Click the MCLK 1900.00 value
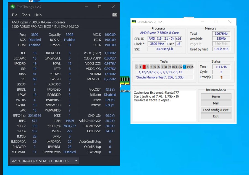 pos(110,35)
